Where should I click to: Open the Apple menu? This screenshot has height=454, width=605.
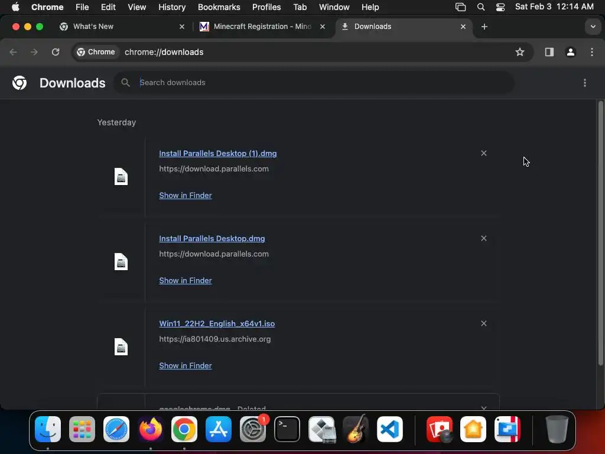15,7
